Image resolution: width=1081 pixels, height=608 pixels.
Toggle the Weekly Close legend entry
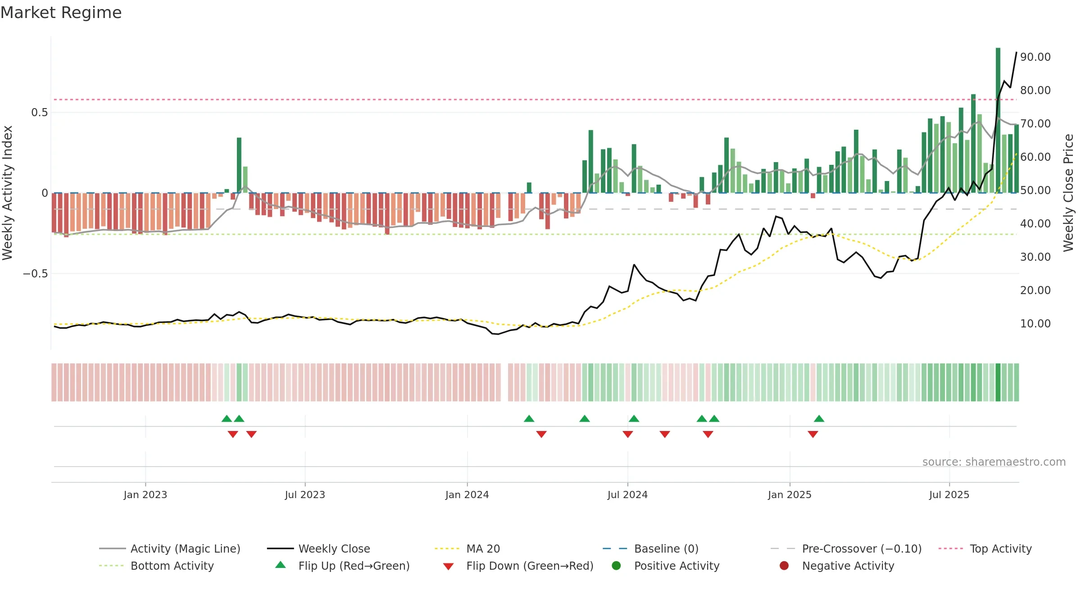[318, 549]
